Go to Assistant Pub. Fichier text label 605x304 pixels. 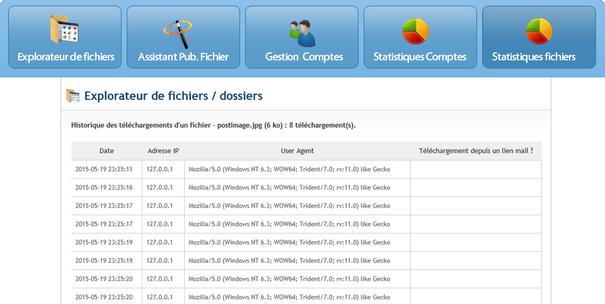[183, 57]
